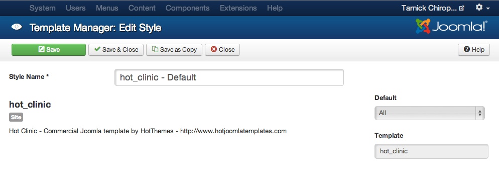Click the green Save button
The width and height of the screenshot is (499, 190).
coord(49,50)
